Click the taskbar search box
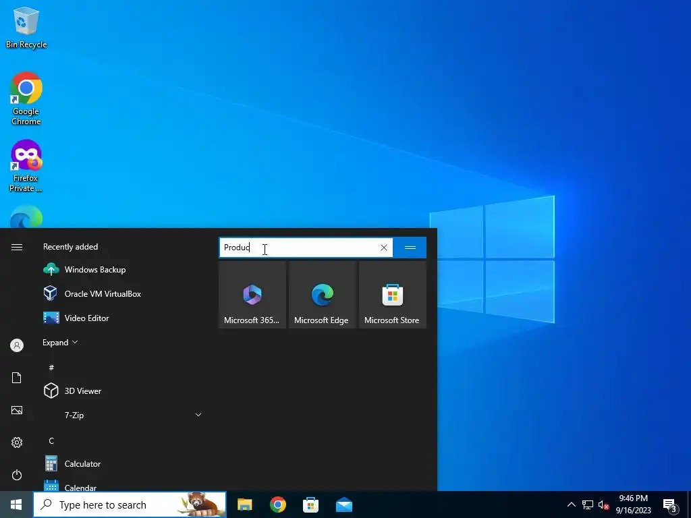The image size is (691, 518). pyautogui.click(x=130, y=505)
